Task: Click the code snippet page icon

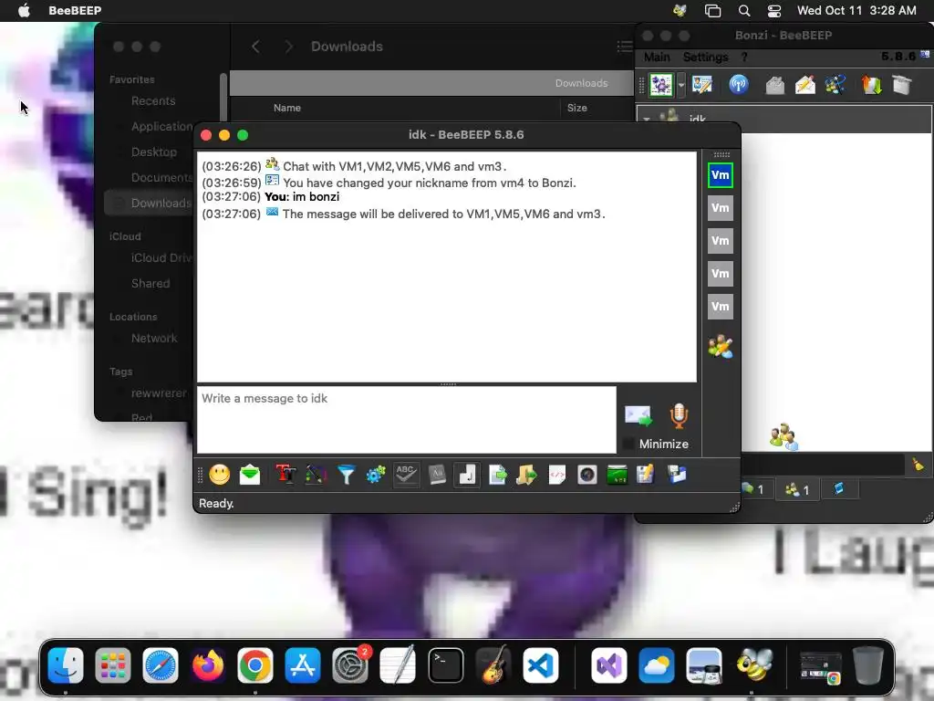Action: pos(557,475)
